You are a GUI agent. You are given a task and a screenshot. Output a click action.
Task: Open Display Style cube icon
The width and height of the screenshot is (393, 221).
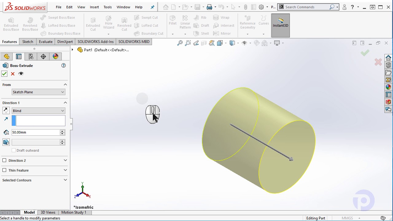point(232,43)
